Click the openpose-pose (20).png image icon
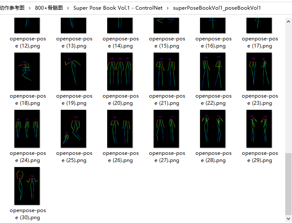The height and width of the screenshot is (223, 292). [120, 72]
